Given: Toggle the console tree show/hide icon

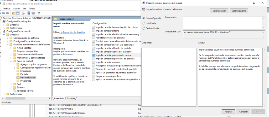Looking at the screenshot, I should [x=17, y=13].
